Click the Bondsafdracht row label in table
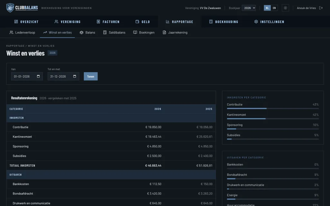This screenshot has height=206, width=330. pyautogui.click(x=23, y=193)
